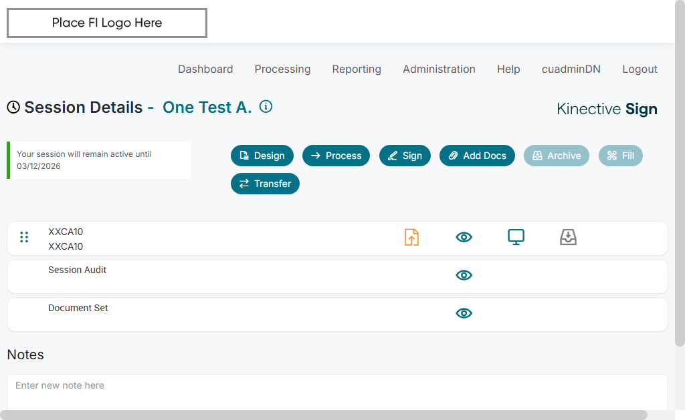The width and height of the screenshot is (685, 420).
Task: Open the Reporting menu
Action: coord(357,69)
